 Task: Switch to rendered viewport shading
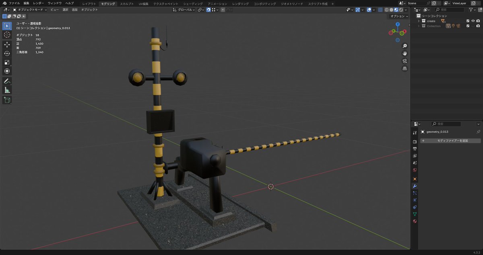400,10
